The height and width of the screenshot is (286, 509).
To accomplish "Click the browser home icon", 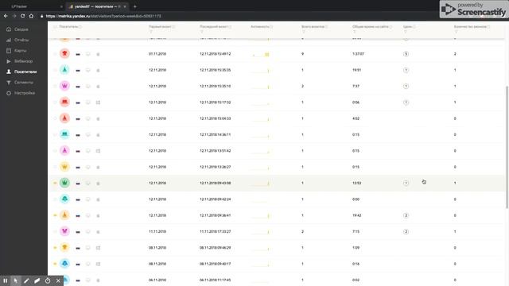I will (31, 16).
